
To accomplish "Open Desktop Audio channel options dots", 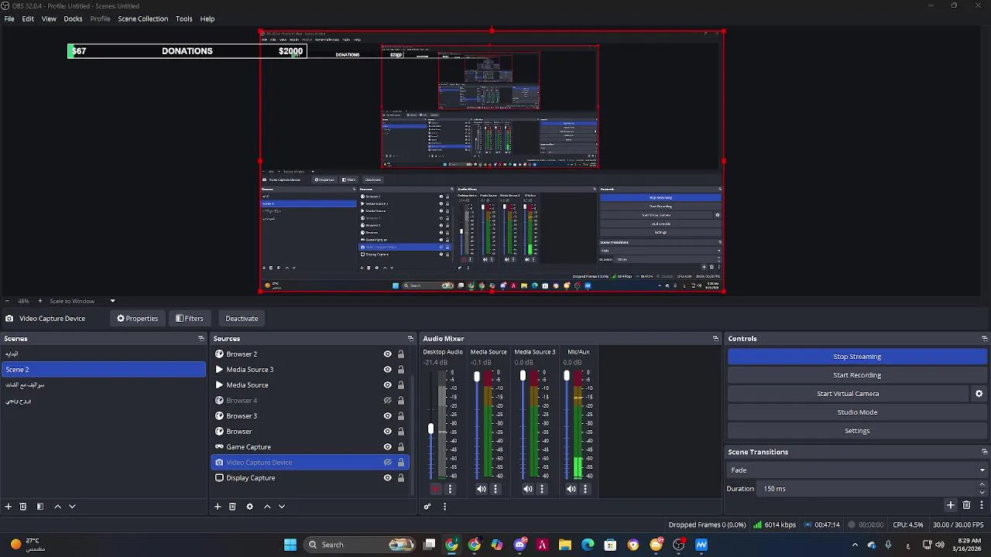I will pos(450,489).
